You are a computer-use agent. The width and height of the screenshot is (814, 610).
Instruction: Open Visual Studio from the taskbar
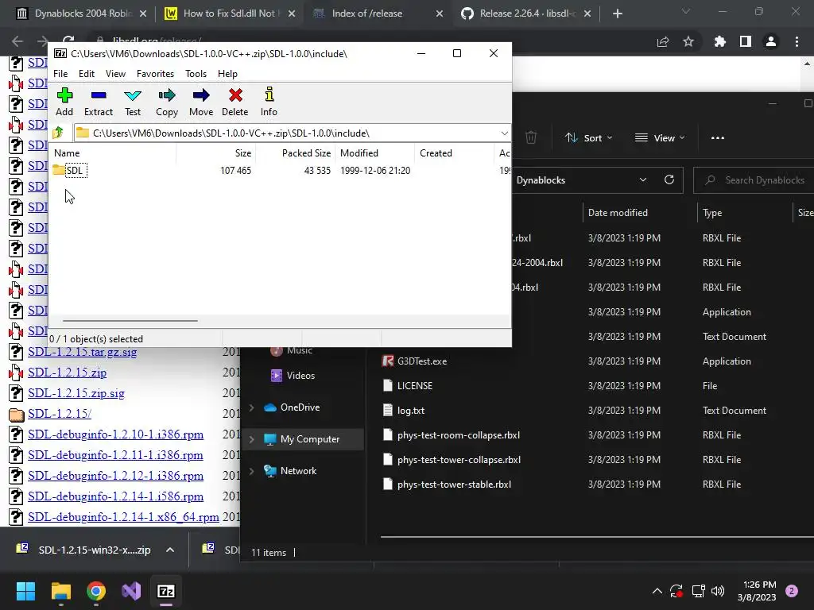[x=131, y=591]
